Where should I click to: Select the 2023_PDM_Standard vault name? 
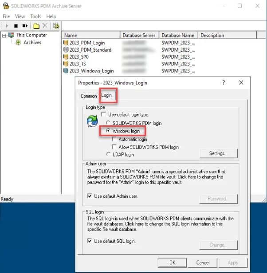90,50
